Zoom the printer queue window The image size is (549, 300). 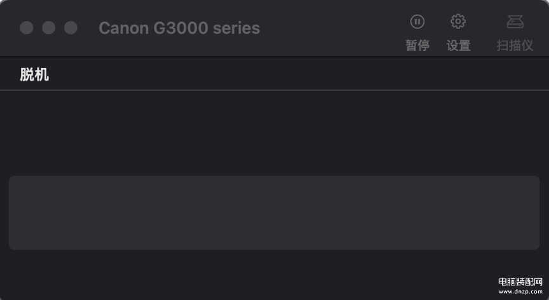click(x=71, y=28)
